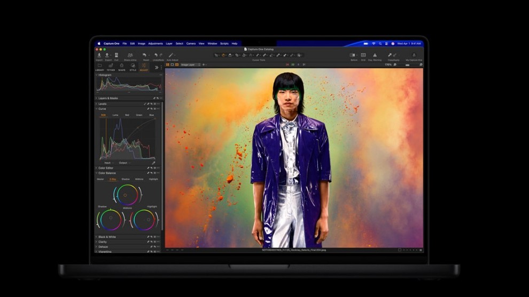Switch to the Library tool tab
Screen dimensions: 529x297
(x=99, y=67)
